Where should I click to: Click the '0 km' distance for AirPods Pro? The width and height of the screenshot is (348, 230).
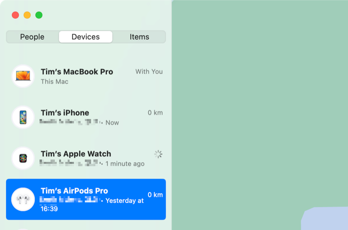pyautogui.click(x=155, y=195)
